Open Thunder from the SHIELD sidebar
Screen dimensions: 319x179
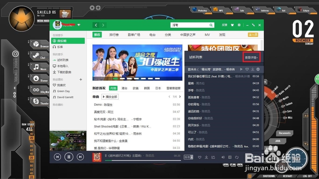coord(40,102)
